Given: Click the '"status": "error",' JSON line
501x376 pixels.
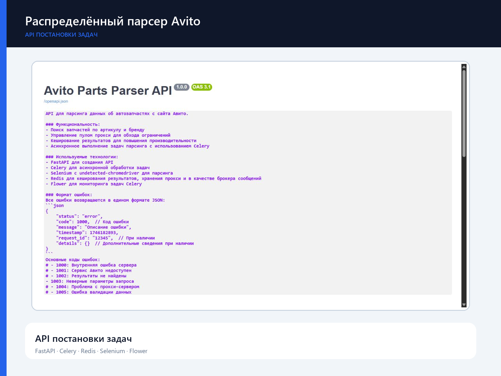Looking at the screenshot, I should tap(79, 217).
